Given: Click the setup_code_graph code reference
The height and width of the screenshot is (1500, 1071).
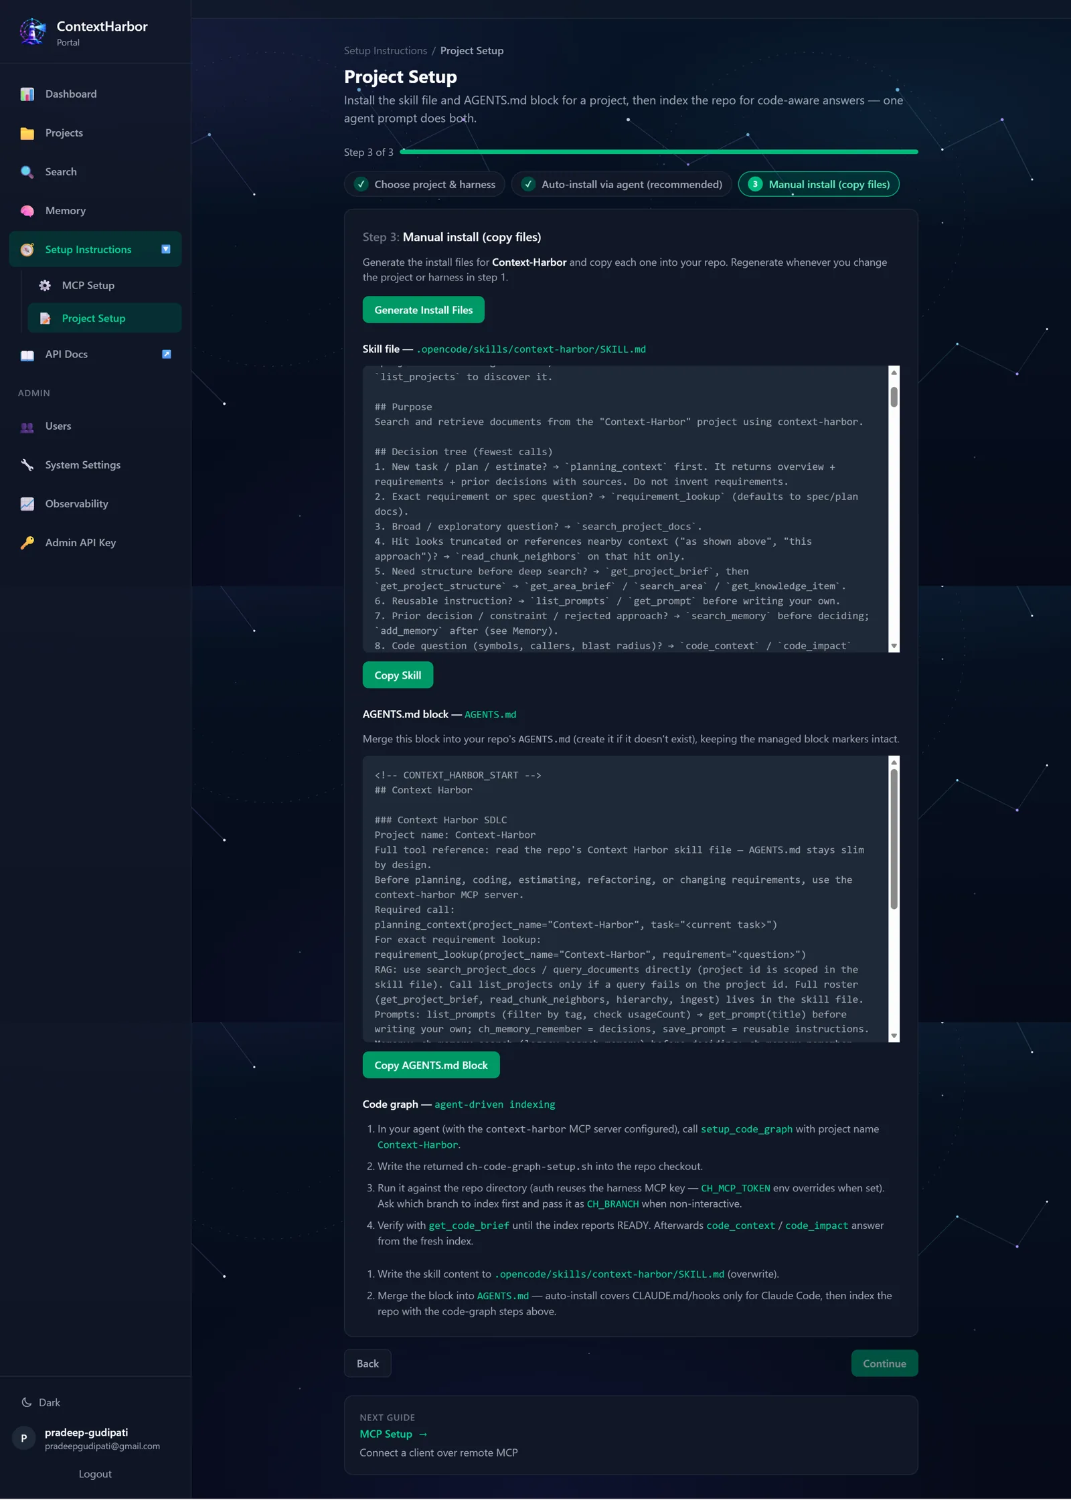Looking at the screenshot, I should (746, 1129).
